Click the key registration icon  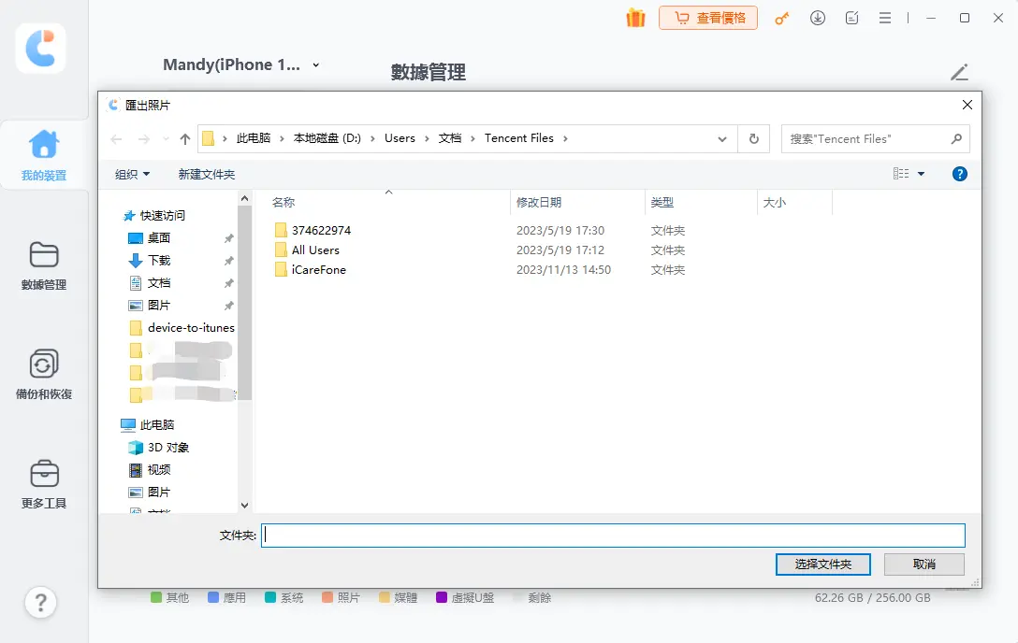(x=781, y=18)
